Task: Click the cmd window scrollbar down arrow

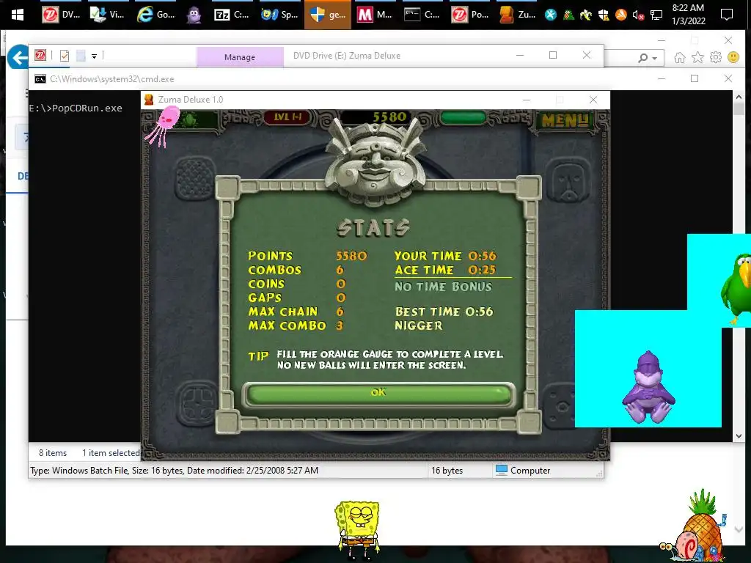Action: [x=739, y=436]
